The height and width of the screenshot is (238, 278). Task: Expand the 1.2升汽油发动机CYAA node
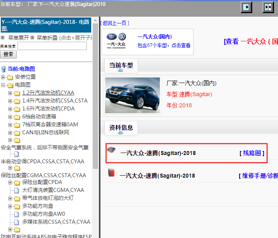(x=10, y=93)
